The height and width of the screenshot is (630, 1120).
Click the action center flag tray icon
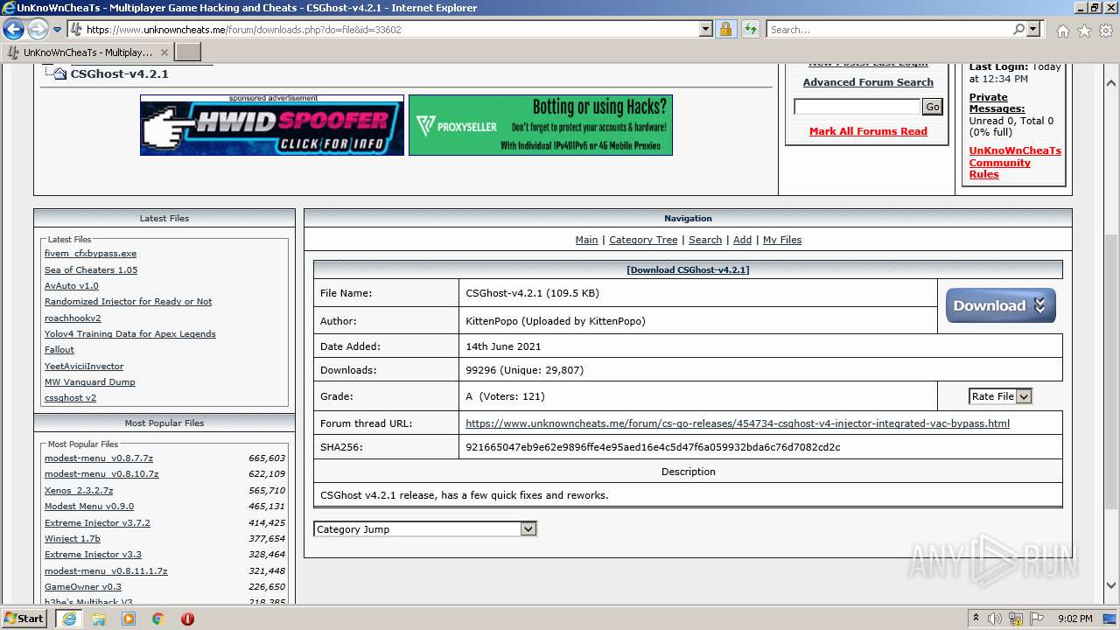[1037, 619]
